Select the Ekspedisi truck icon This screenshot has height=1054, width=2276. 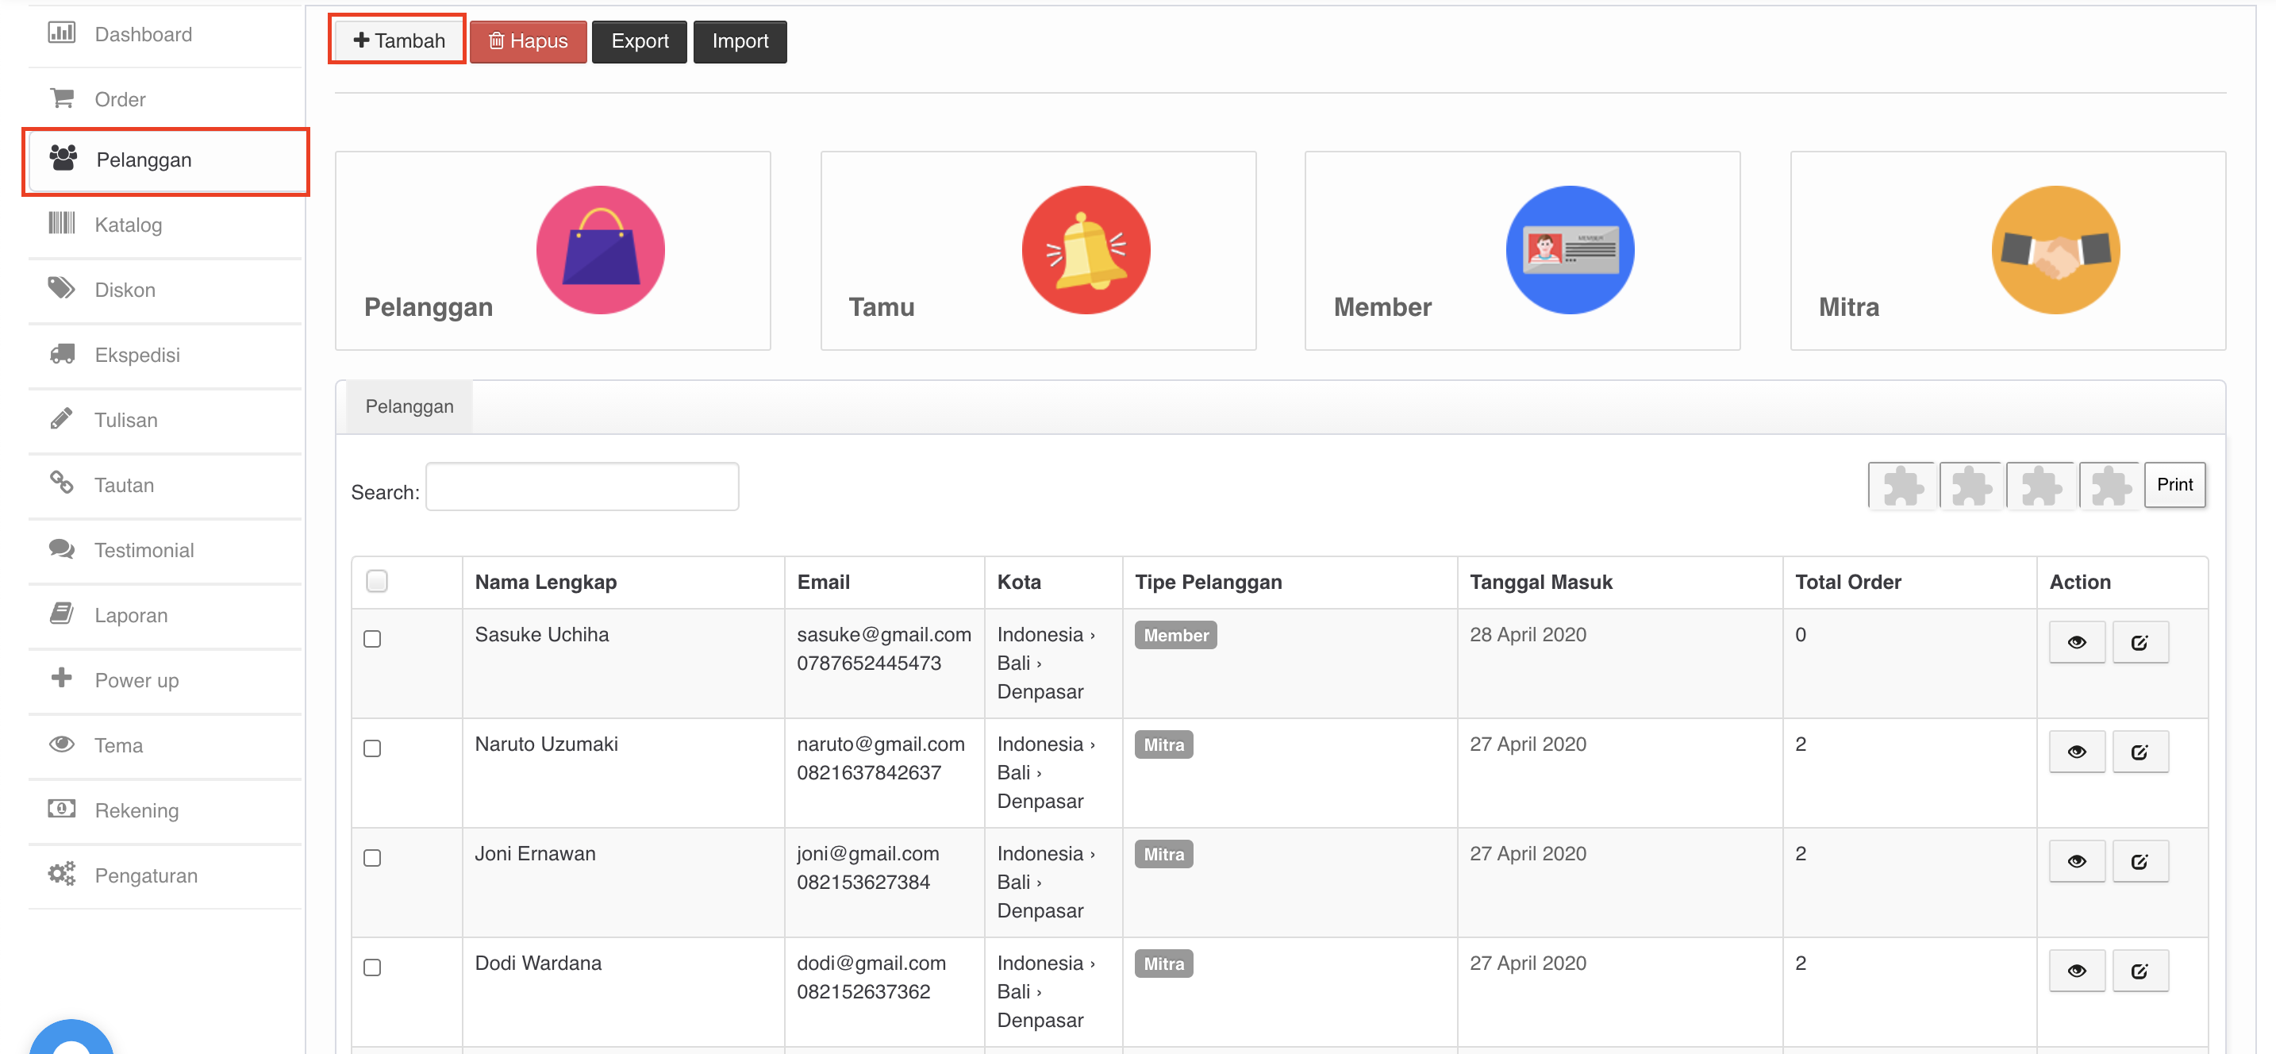pyautogui.click(x=61, y=353)
